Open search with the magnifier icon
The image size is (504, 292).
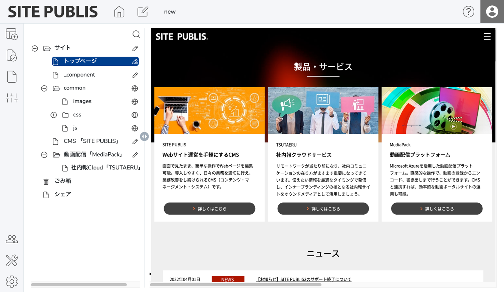pos(137,34)
